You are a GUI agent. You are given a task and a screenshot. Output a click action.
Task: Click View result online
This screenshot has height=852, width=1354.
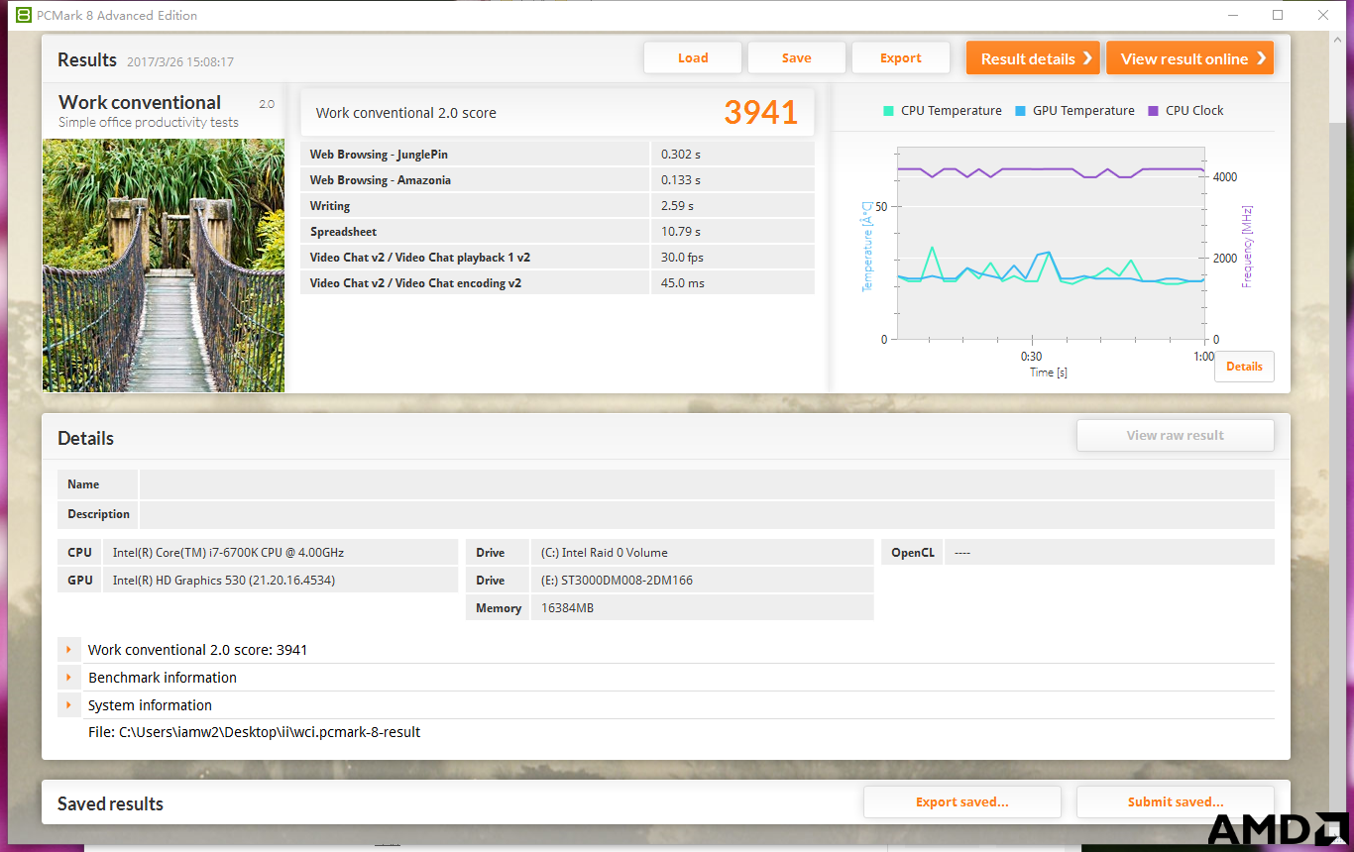(1189, 58)
